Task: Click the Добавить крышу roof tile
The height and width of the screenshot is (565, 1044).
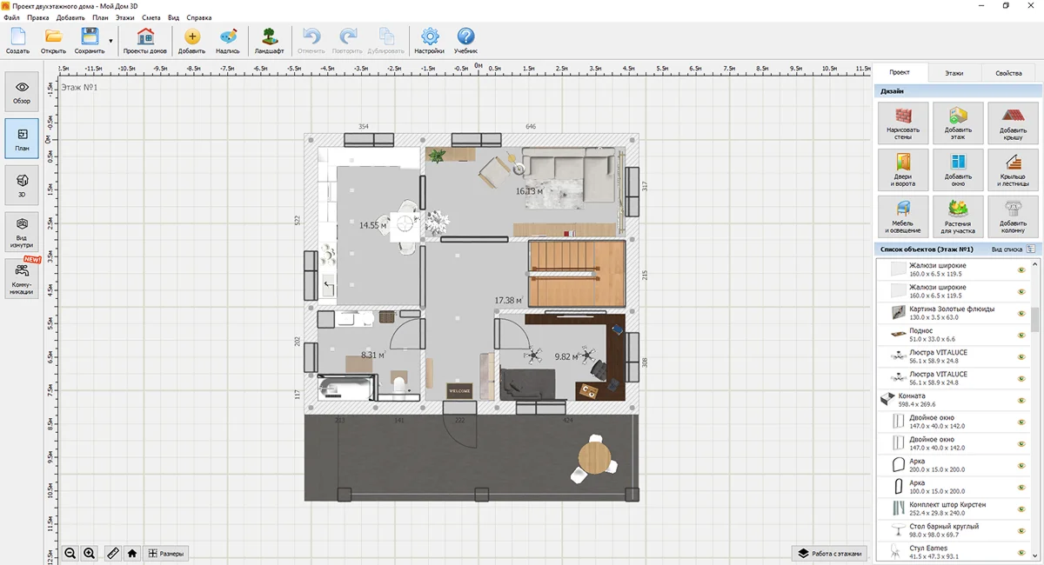Action: click(1013, 123)
